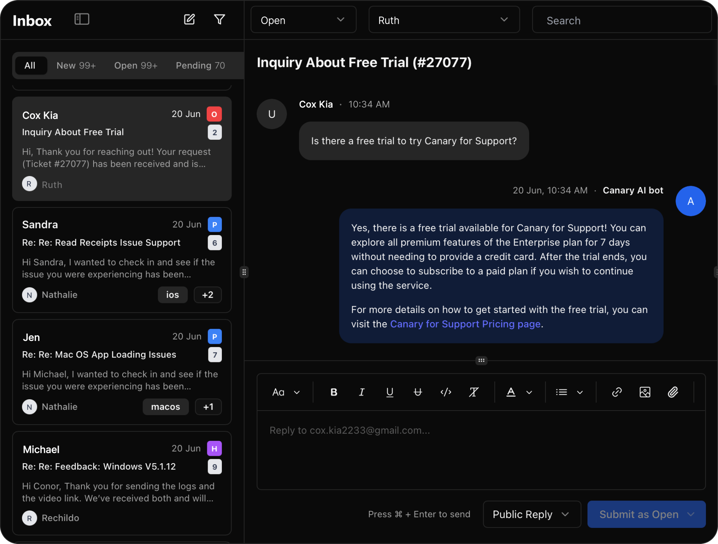The image size is (718, 544).
Task: Open the text color dropdown
Action: click(x=529, y=393)
